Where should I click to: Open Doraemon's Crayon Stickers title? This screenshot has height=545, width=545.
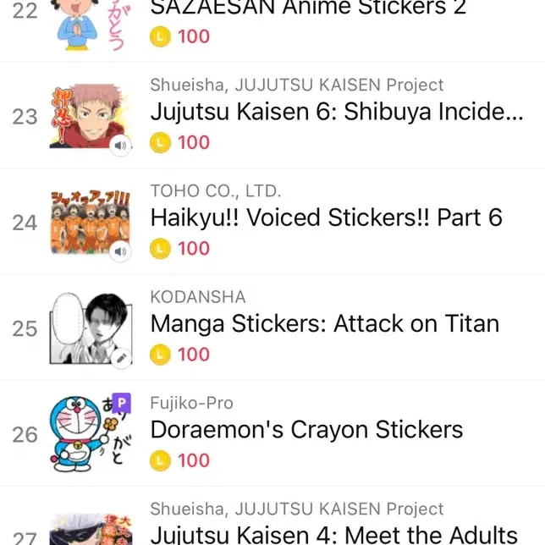point(306,430)
